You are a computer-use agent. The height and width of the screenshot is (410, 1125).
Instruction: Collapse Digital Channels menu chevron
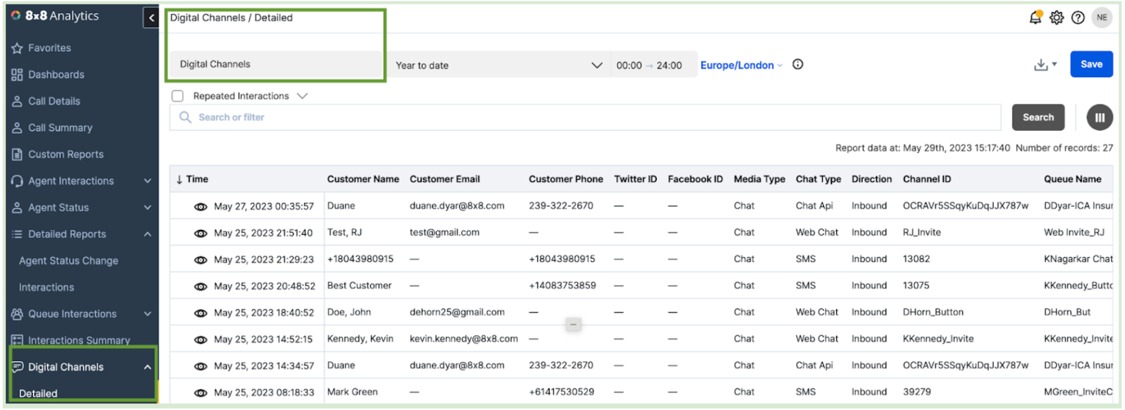coord(148,367)
